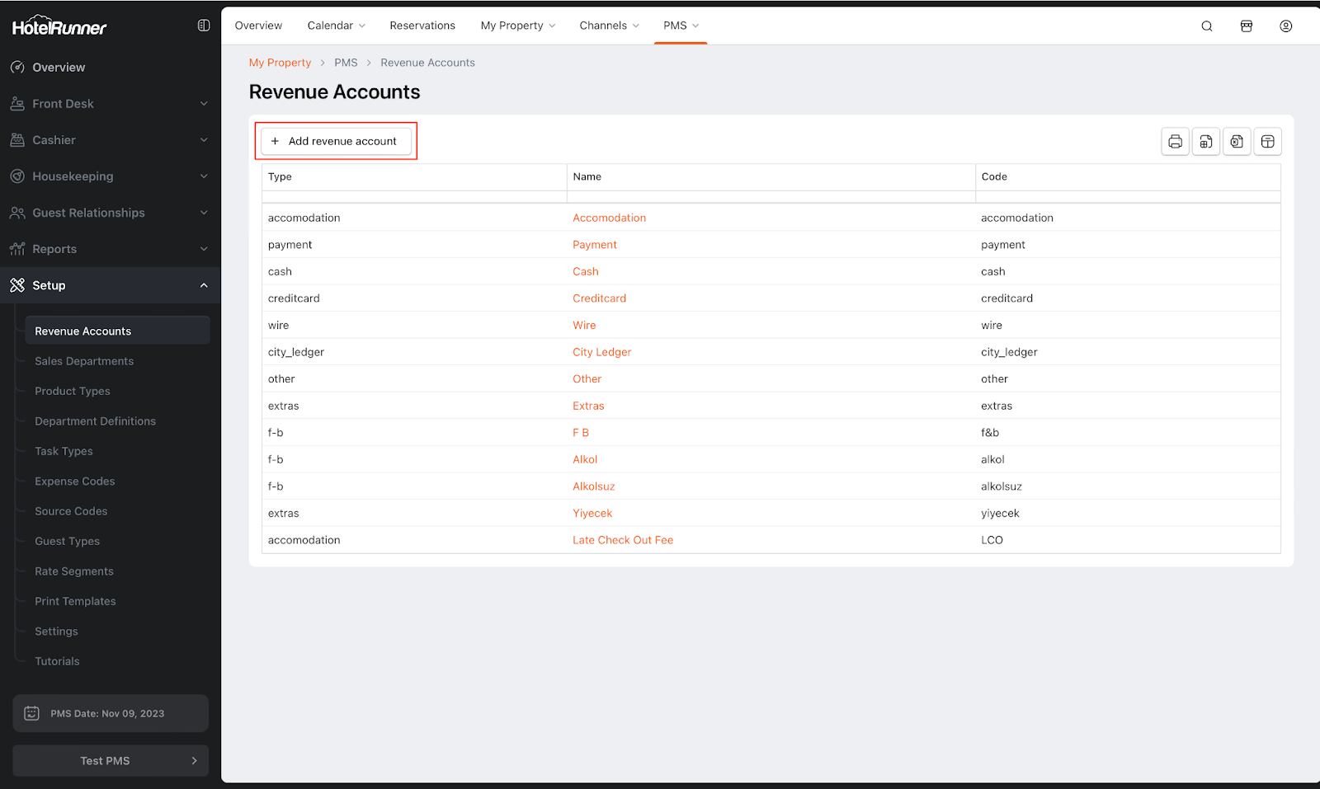Click the CSV spreadsheet file export icon
The image size is (1320, 789).
coord(1205,142)
